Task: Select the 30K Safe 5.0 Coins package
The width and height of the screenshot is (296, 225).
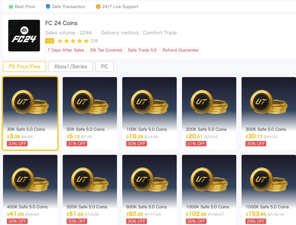Action: coord(30,113)
